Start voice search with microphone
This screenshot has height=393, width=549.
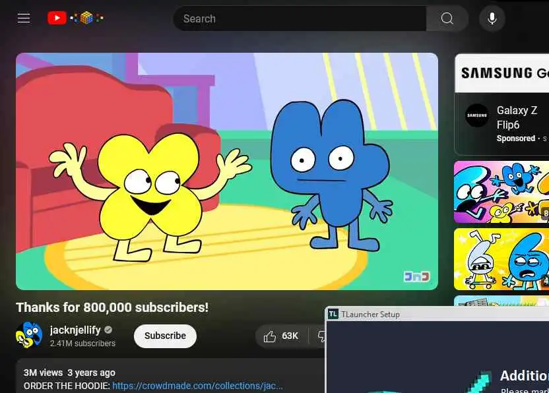pos(492,18)
